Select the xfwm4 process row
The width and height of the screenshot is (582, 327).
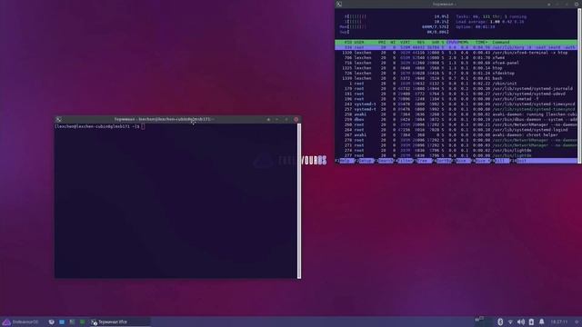[456, 58]
